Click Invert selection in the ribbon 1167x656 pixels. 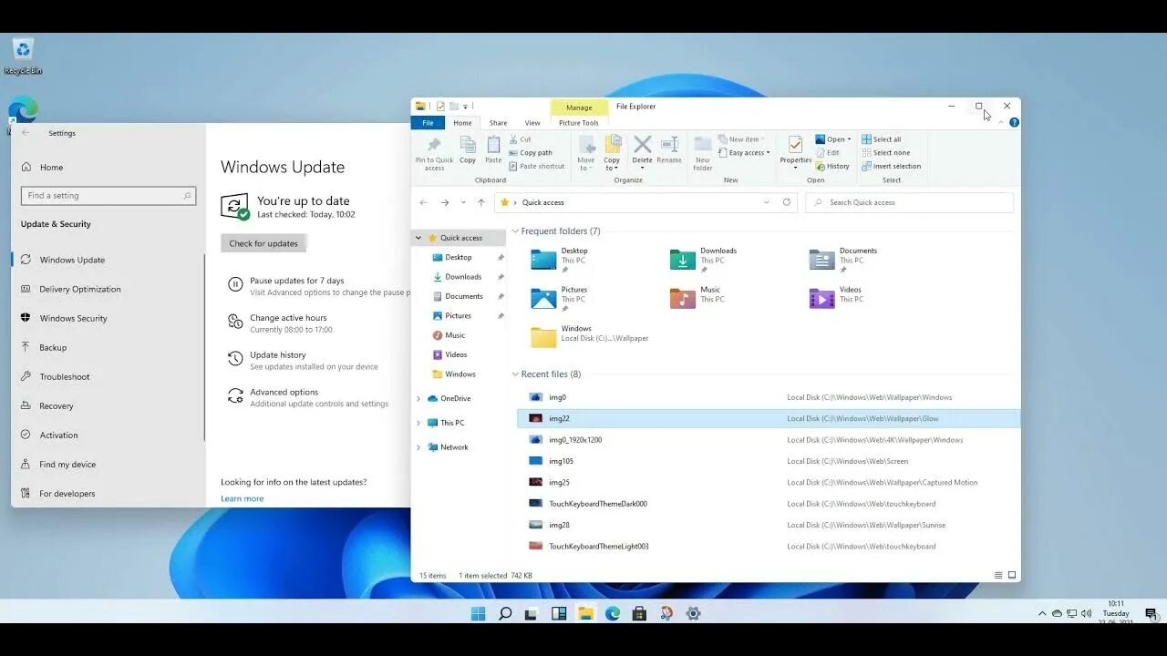pos(891,166)
